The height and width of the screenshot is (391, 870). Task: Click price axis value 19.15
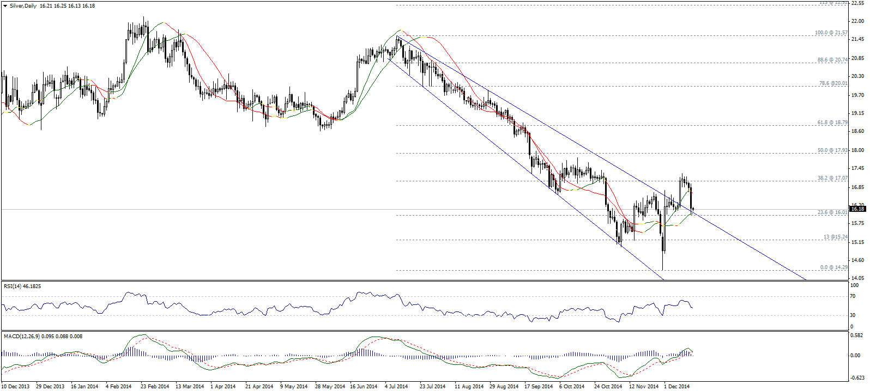point(857,113)
